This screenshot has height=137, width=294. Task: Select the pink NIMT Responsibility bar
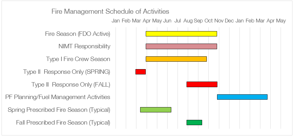(181, 46)
